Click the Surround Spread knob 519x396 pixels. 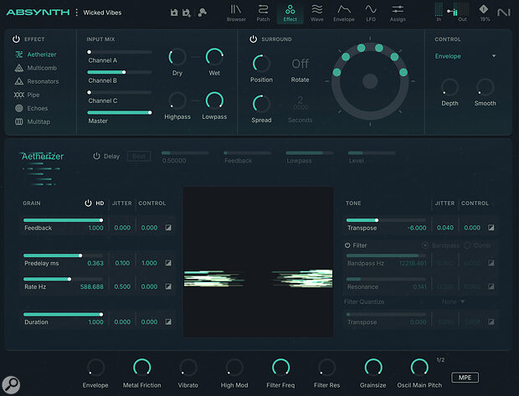pyautogui.click(x=261, y=104)
